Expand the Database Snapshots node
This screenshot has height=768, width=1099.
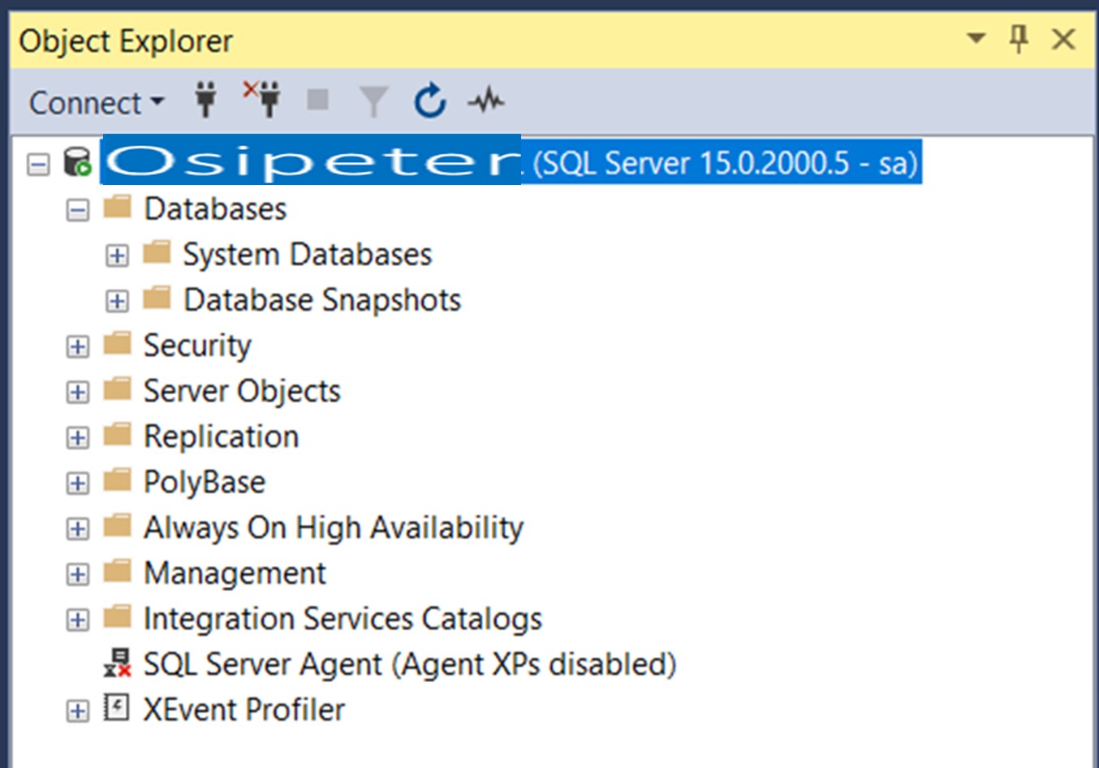point(117,302)
